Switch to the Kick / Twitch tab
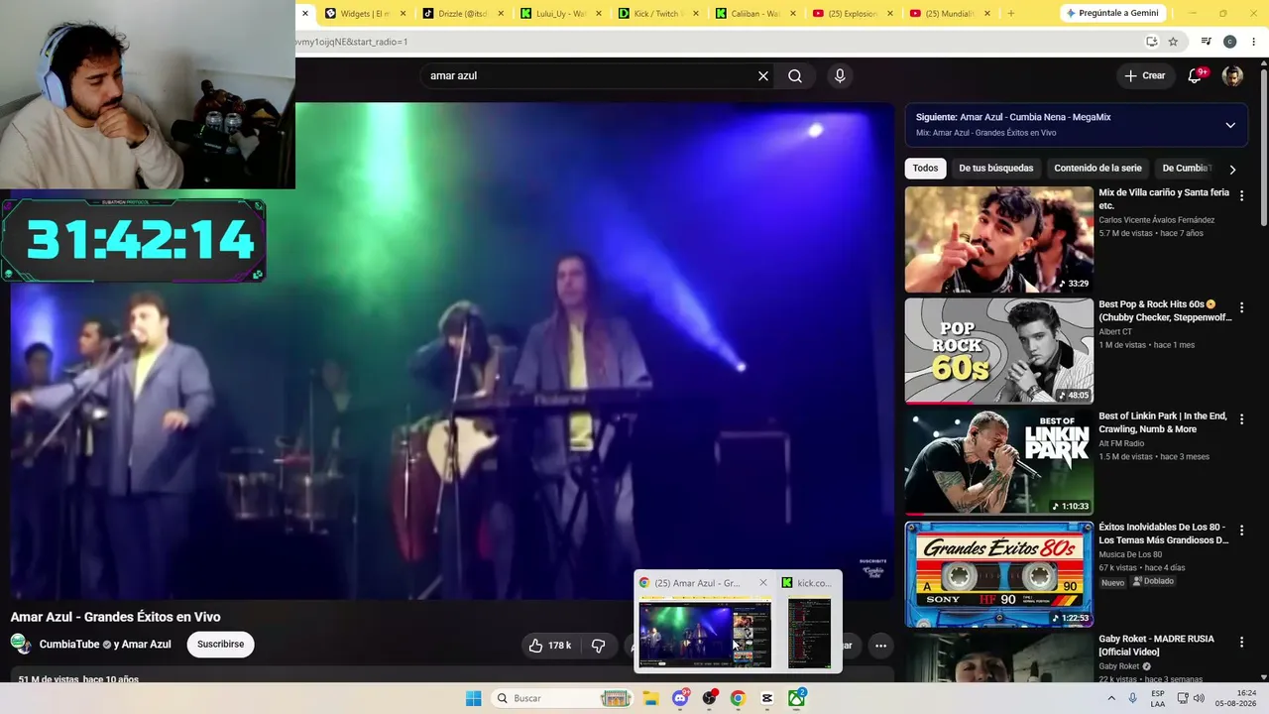 coord(657,14)
